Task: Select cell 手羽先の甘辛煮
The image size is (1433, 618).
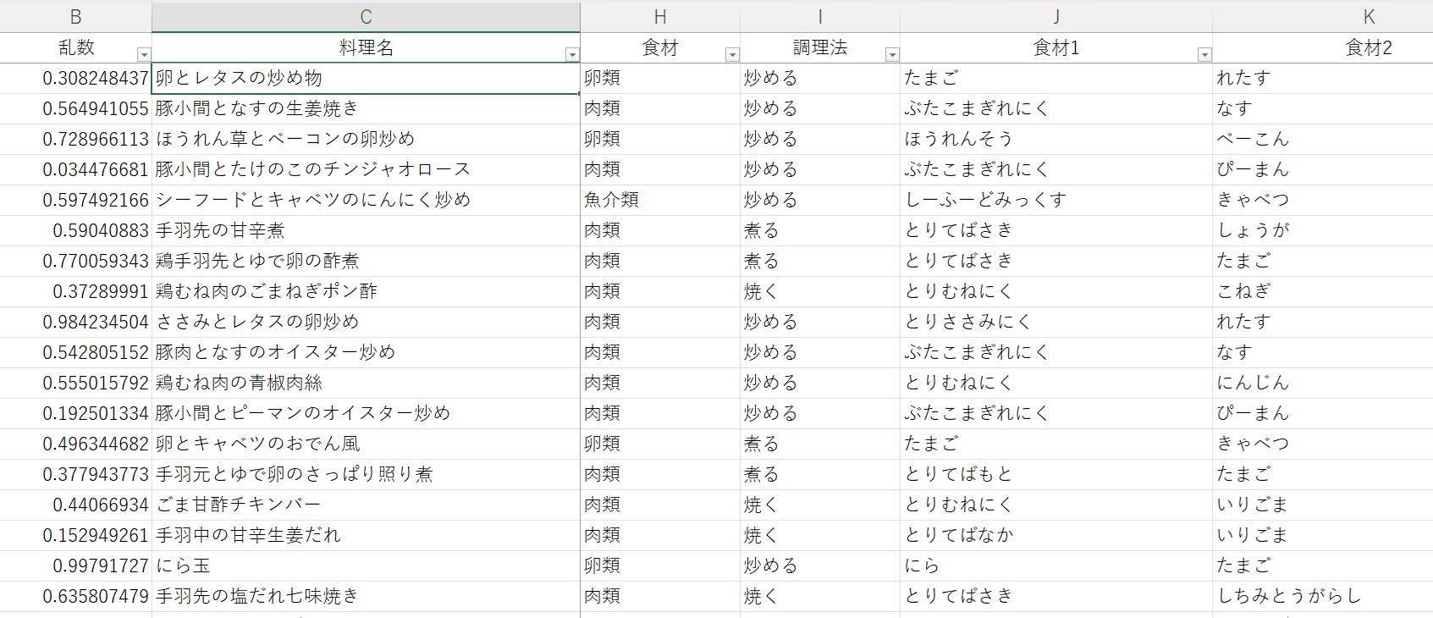Action: pos(366,231)
